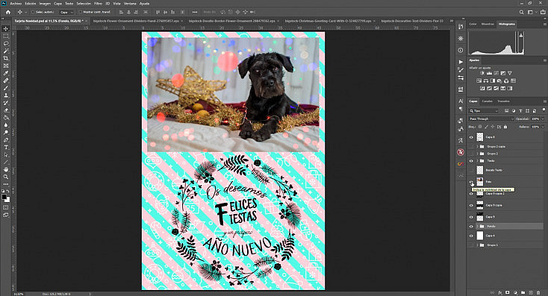Click the foreground color swatch
Screen dimensions: 548x296
tap(4, 198)
